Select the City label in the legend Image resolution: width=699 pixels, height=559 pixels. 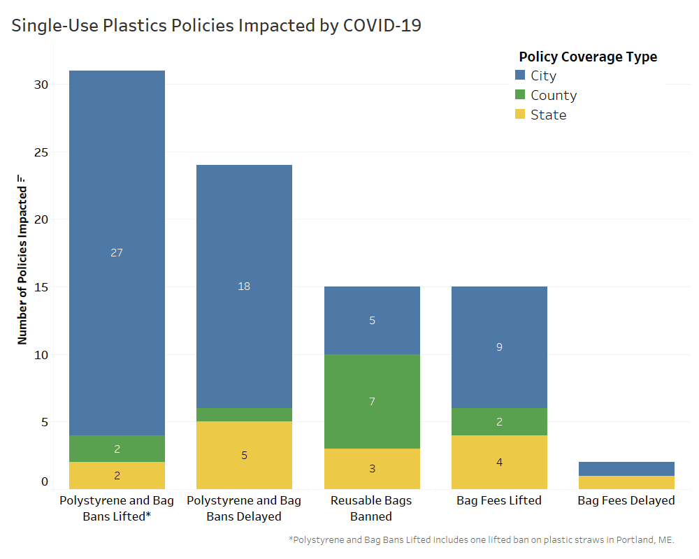pos(543,75)
